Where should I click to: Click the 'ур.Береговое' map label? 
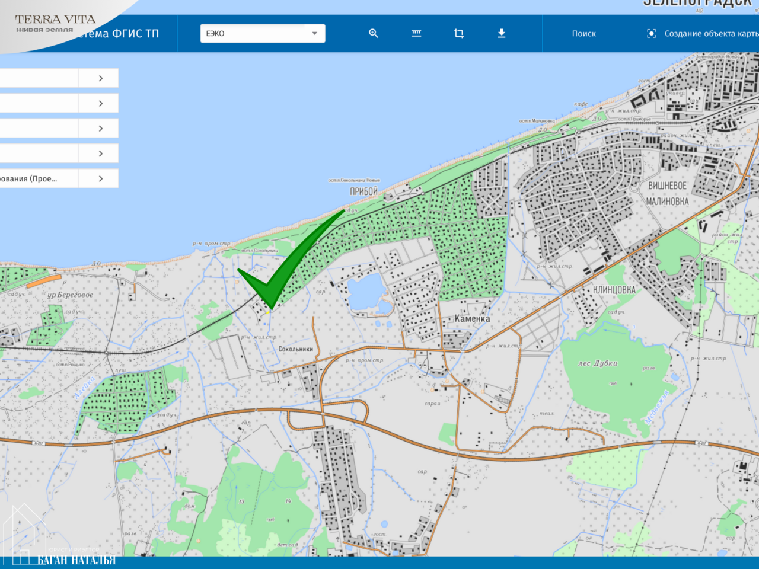click(70, 295)
